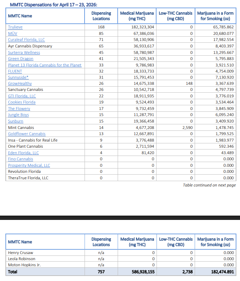Click Henry Crusaw's n/a locations cell
The height and width of the screenshot is (281, 240).
pos(101,253)
